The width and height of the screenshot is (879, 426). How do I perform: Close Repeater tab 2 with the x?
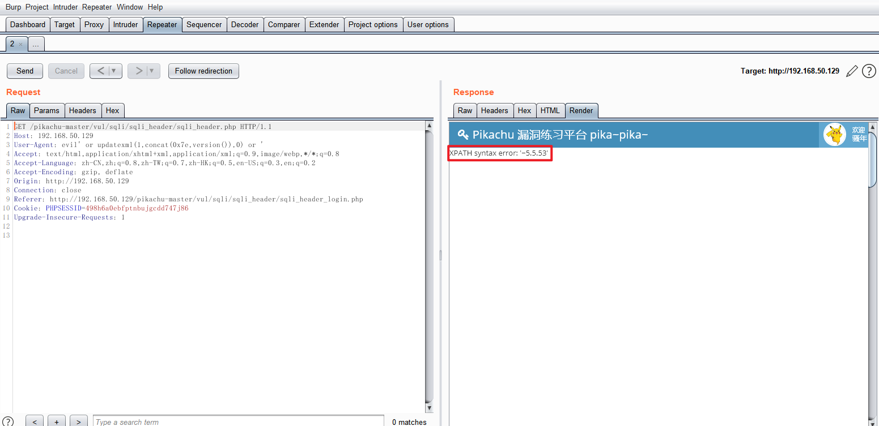tap(20, 44)
